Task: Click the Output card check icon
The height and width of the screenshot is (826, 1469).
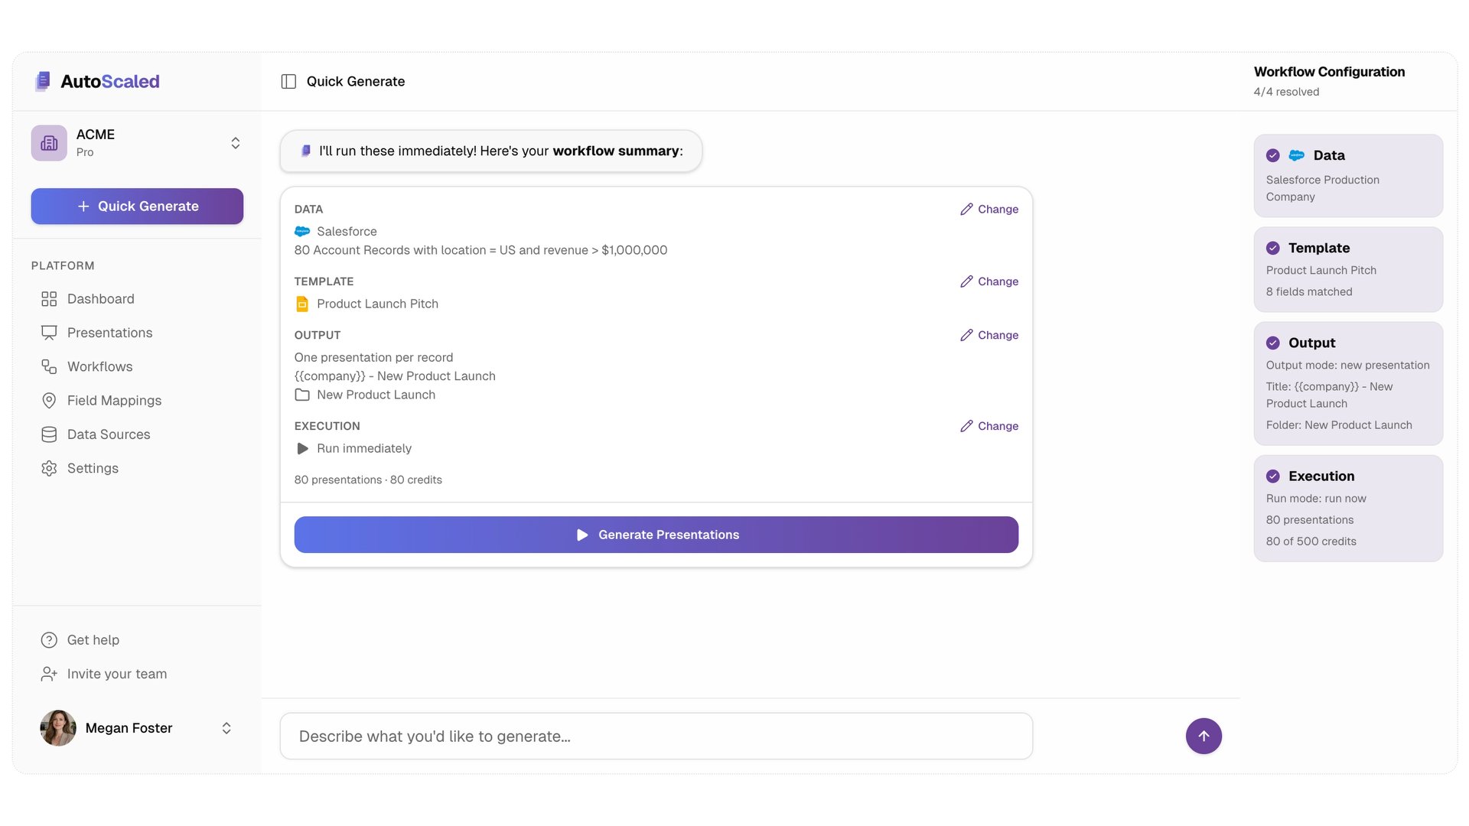Action: coord(1273,343)
